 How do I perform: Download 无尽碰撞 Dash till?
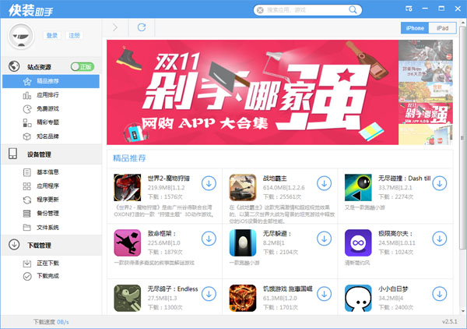click(x=439, y=183)
